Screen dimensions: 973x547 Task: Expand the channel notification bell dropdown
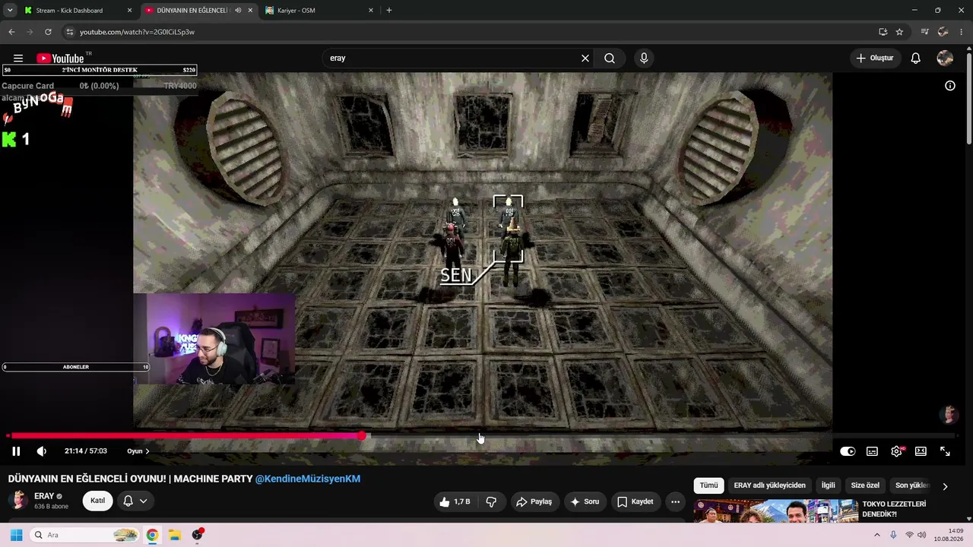pos(135,501)
